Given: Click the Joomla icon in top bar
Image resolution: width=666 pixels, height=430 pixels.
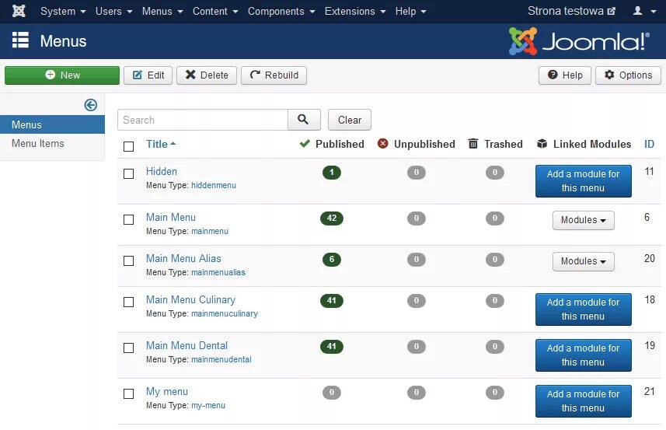Looking at the screenshot, I should (19, 11).
